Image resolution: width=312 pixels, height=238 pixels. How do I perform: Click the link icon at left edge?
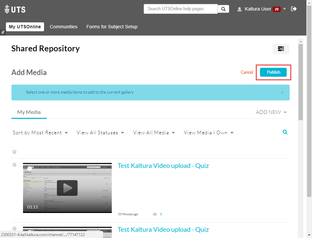click(x=3, y=32)
